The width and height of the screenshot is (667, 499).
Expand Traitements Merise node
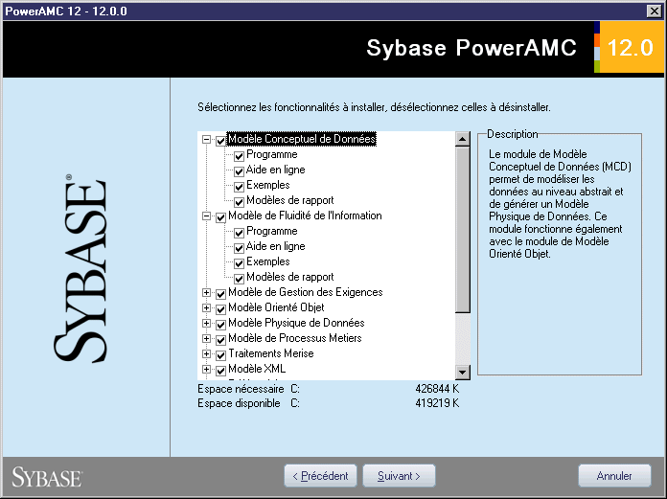point(206,353)
